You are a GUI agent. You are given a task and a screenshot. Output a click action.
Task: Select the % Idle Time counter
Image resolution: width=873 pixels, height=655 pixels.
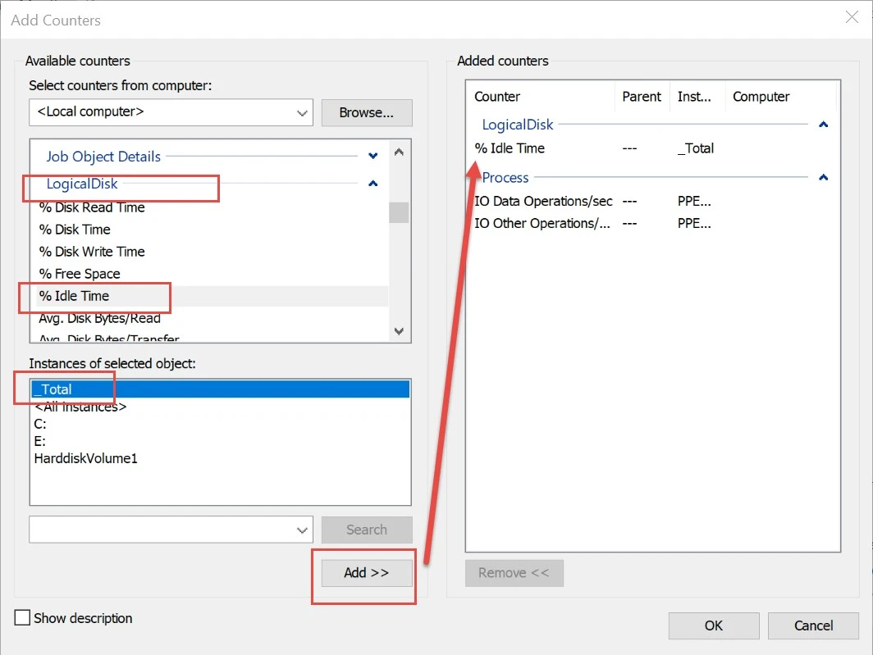click(74, 296)
